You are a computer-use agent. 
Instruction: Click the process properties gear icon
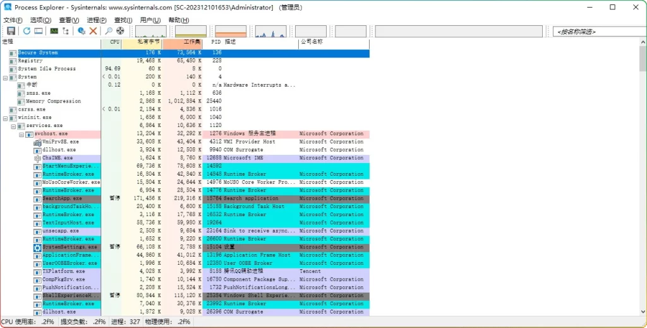click(82, 31)
